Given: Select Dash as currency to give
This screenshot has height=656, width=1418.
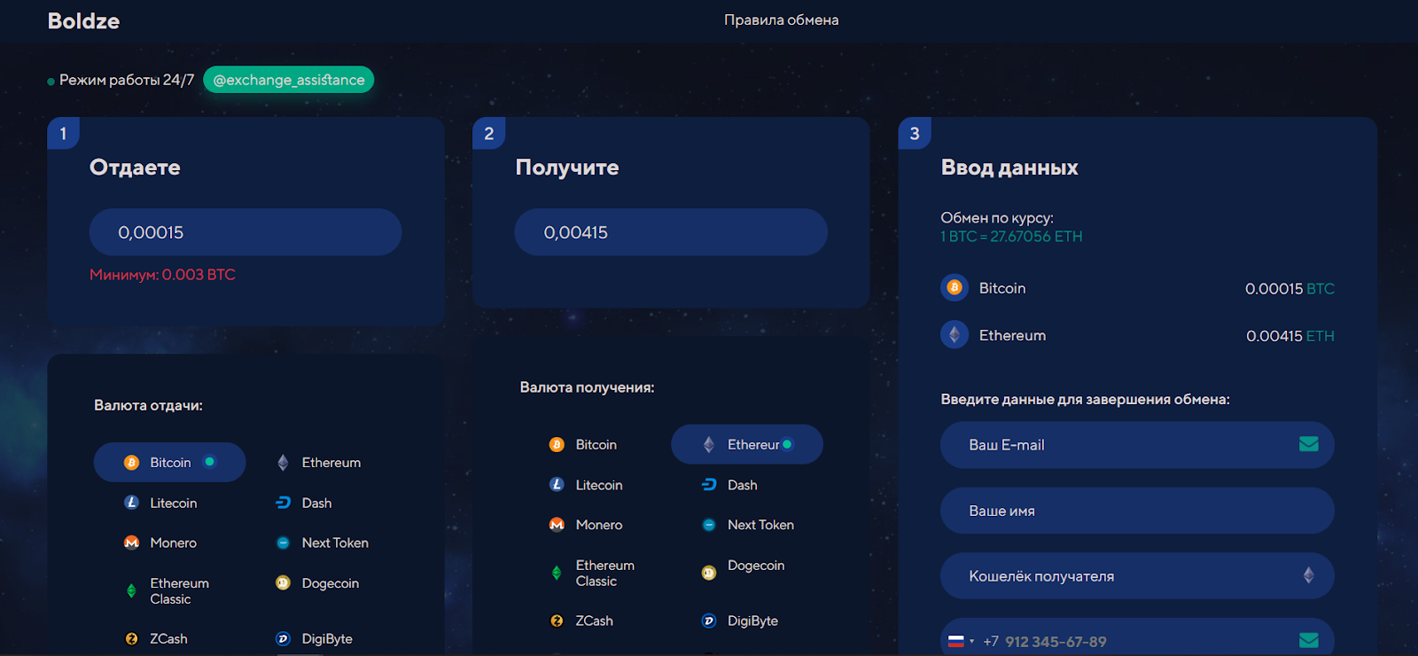Looking at the screenshot, I should pos(305,503).
